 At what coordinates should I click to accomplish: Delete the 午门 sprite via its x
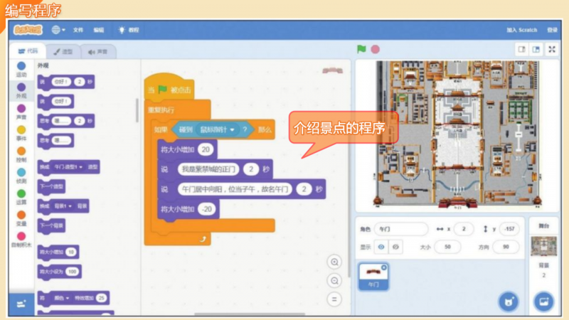tap(384, 268)
